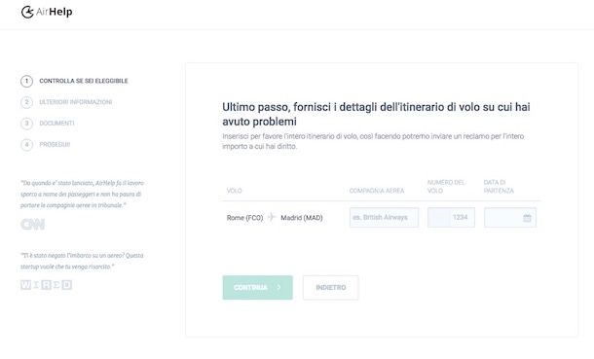Click the step 2 circle indicator

click(x=26, y=102)
